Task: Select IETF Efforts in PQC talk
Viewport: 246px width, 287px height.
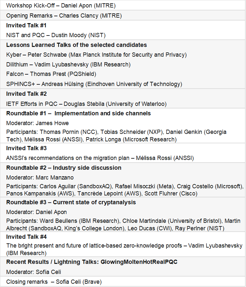Action: pos(86,104)
